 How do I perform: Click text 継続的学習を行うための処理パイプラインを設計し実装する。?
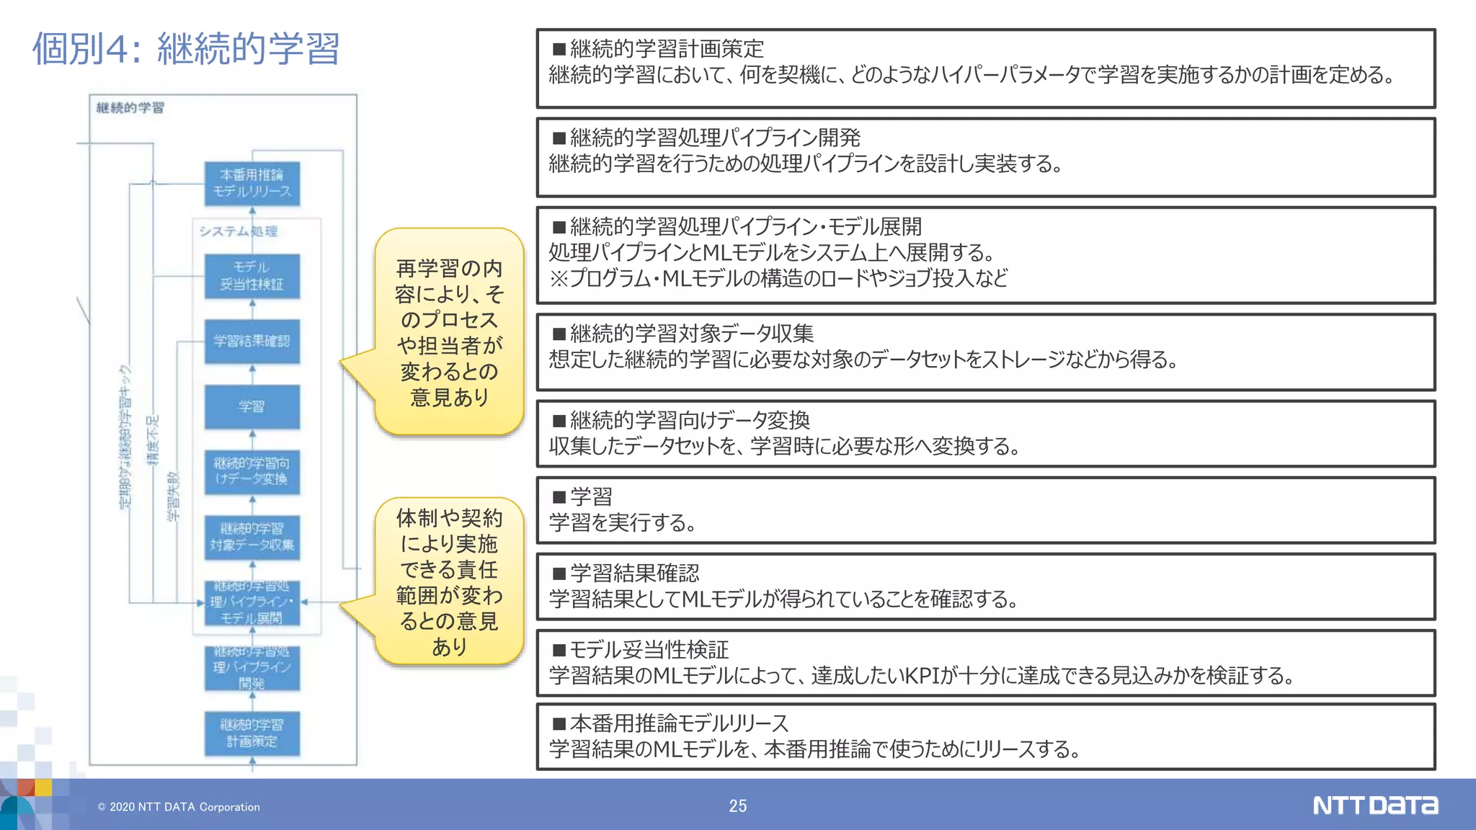pyautogui.click(x=806, y=164)
